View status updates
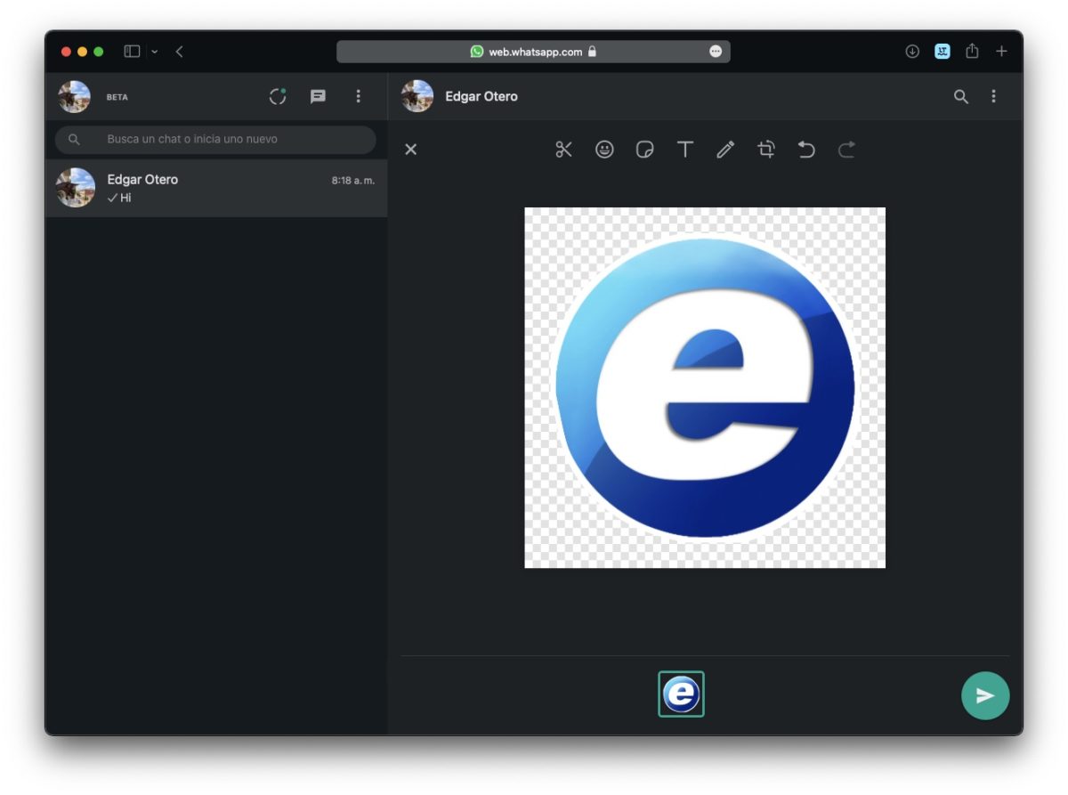The width and height of the screenshot is (1068, 795). [278, 97]
